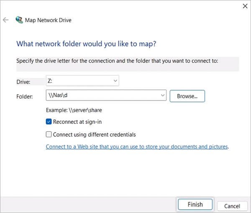The height and width of the screenshot is (213, 251).
Task: Cancel the network drive mapping
Action: (x=232, y=206)
